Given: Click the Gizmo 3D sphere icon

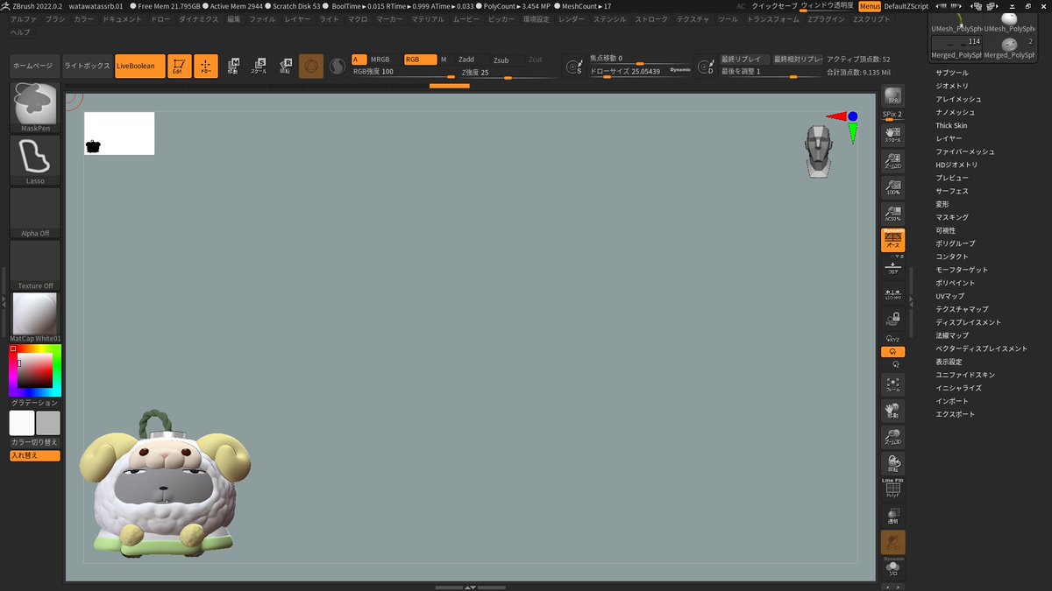Looking at the screenshot, I should click(x=311, y=67).
